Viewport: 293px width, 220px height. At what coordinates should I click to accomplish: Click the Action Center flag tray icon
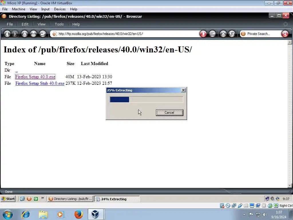[x=251, y=214]
